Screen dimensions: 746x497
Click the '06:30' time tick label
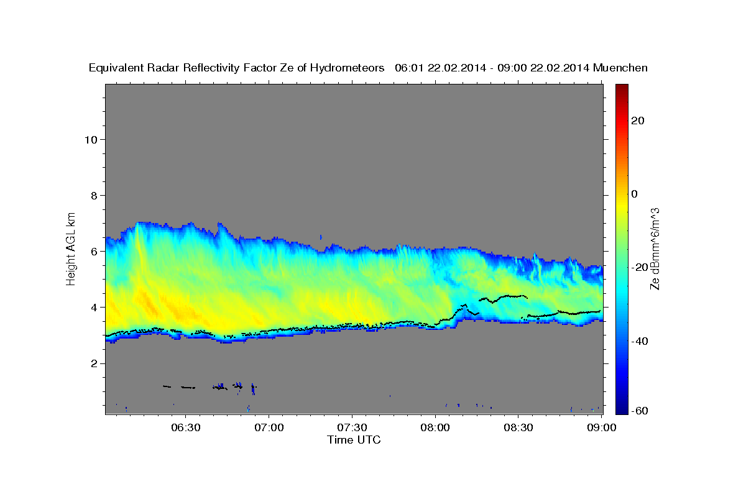[x=186, y=427]
